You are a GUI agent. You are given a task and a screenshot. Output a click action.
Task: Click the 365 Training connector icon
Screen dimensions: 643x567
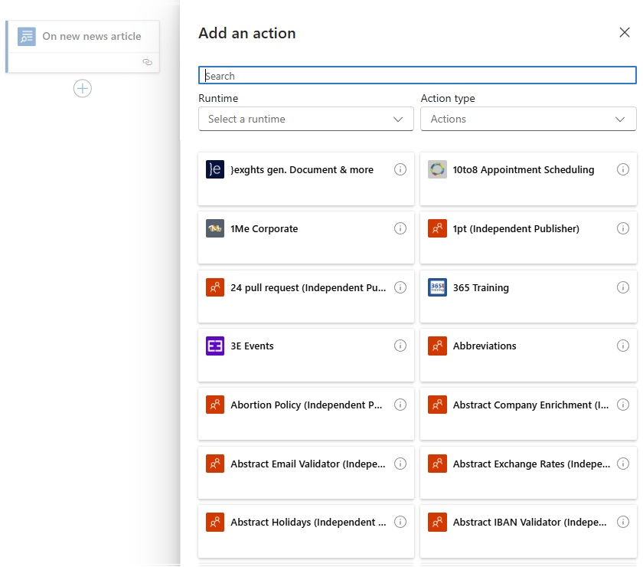click(437, 287)
